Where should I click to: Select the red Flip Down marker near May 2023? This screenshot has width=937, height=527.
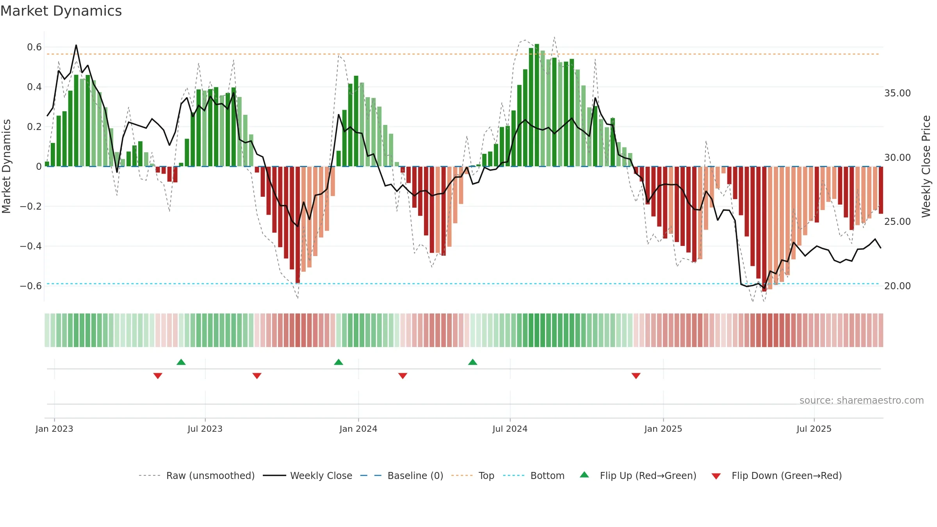click(158, 376)
